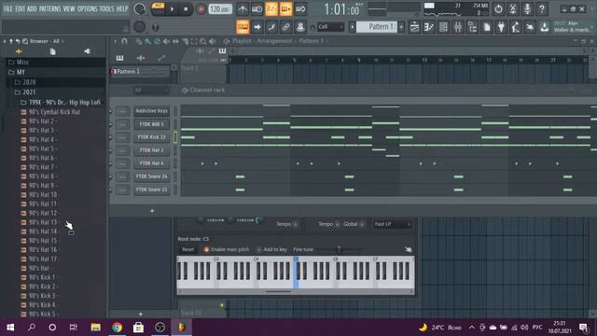
Task: Arm the record button
Action: (x=201, y=9)
